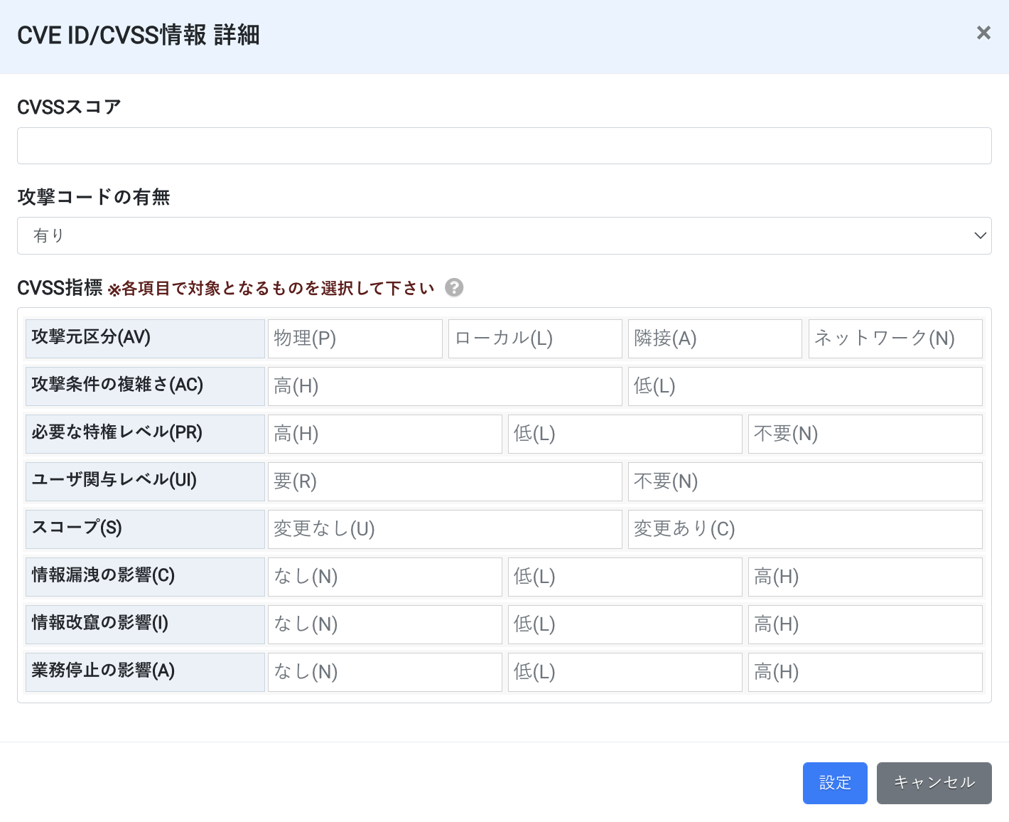The image size is (1009, 822).
Task: Select 変更あり(C) for スコープ(S)
Action: (x=805, y=529)
